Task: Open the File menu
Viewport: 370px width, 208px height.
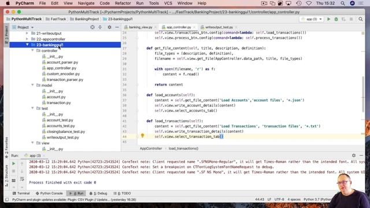Action: (42, 3)
